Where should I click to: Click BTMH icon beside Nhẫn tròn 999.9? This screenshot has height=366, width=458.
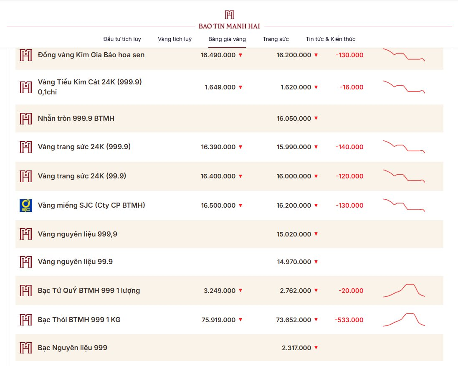(26, 118)
